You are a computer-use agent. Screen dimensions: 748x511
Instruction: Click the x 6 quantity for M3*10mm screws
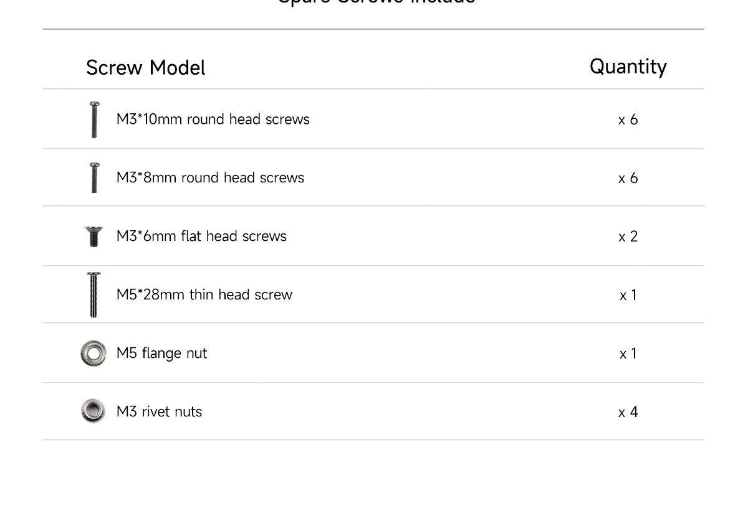[628, 120]
